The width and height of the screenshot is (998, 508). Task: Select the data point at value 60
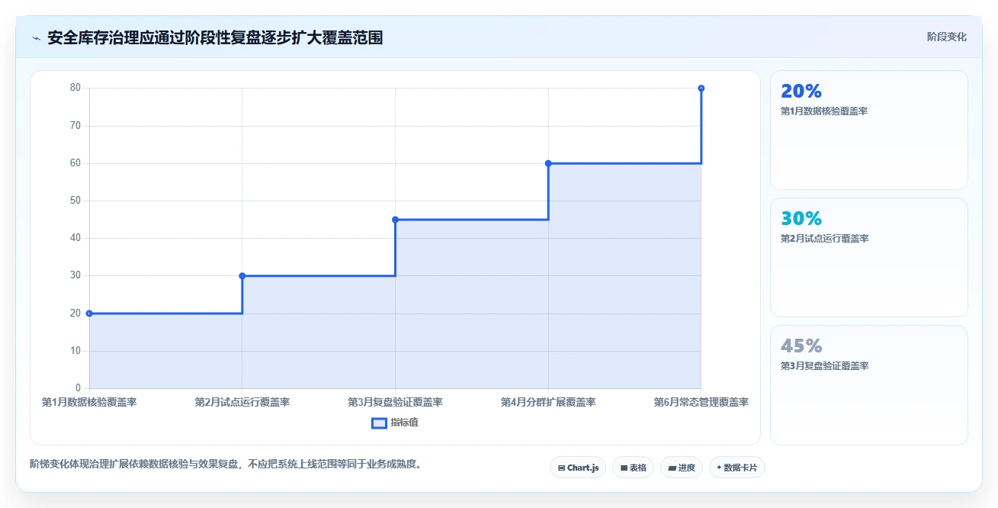coord(548,163)
